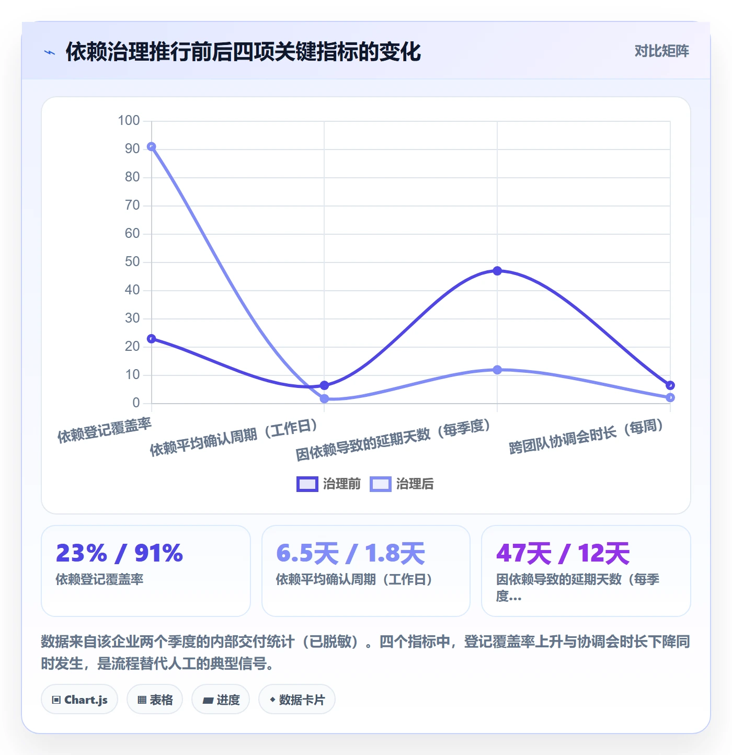Click the 跨团队协调会时长（每周）axis label
The width and height of the screenshot is (732, 755).
tap(587, 436)
